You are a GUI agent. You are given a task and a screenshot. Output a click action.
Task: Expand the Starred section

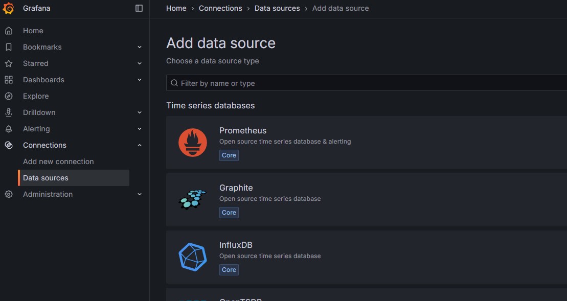(139, 63)
